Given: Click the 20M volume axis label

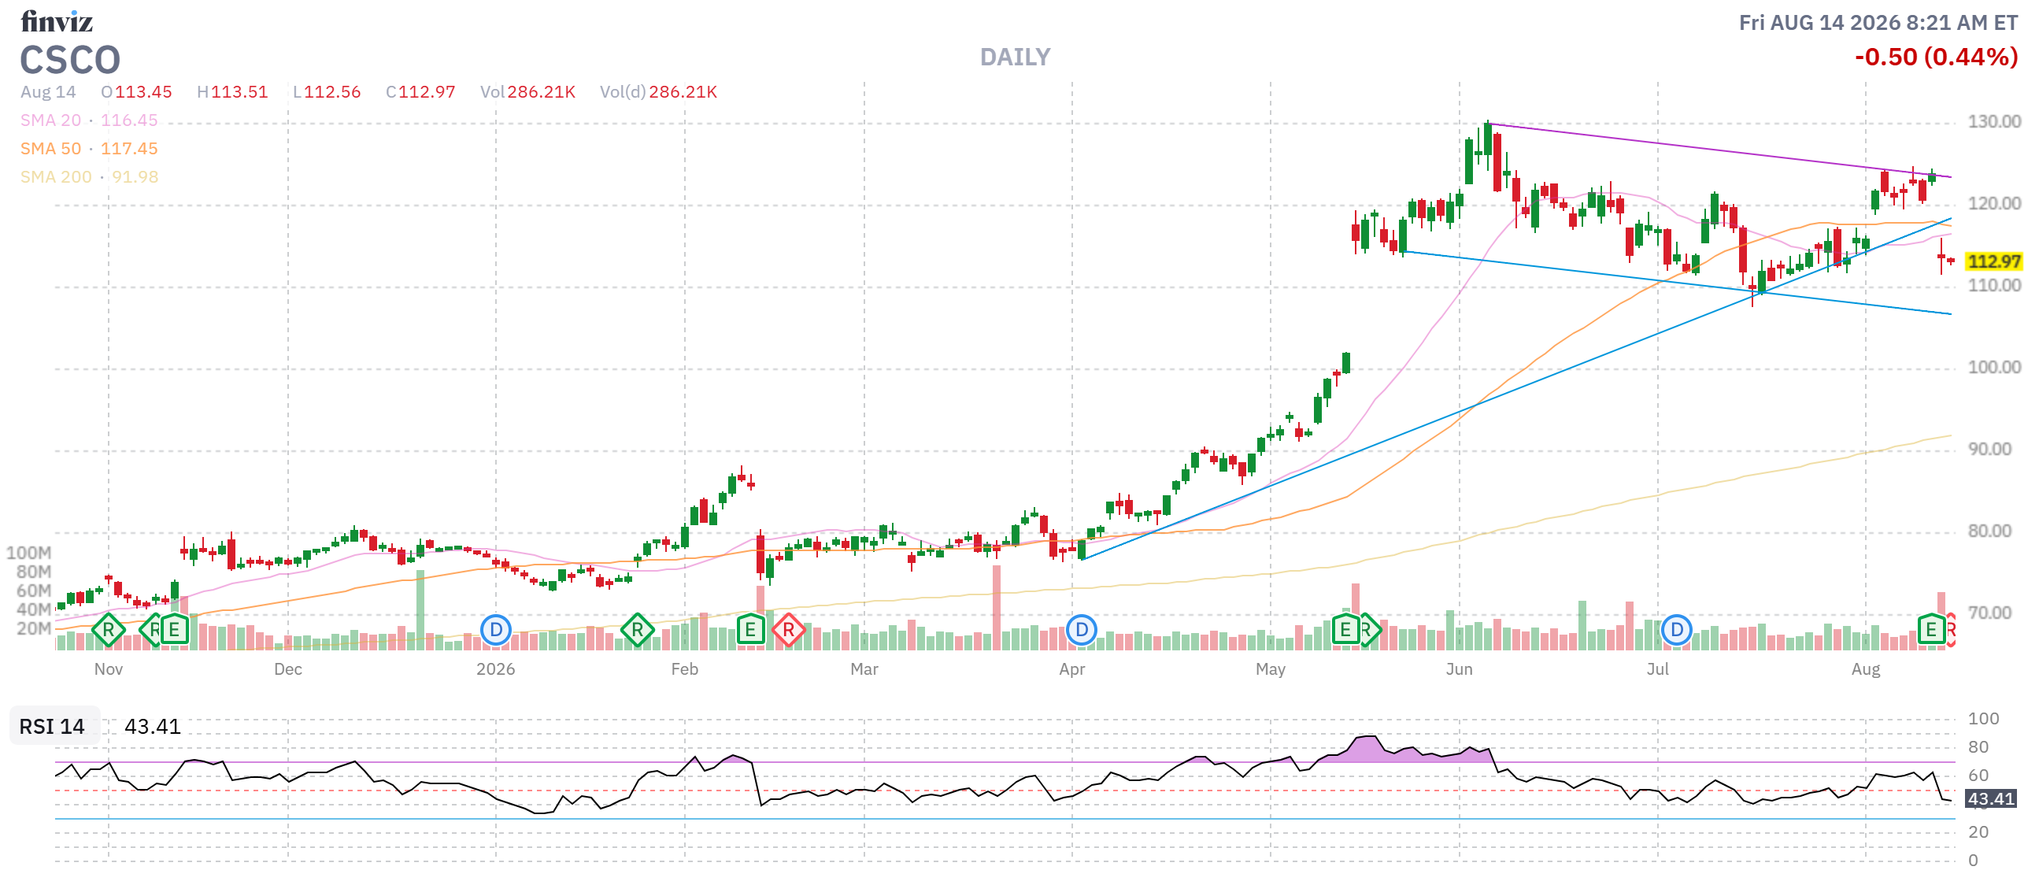Looking at the screenshot, I should pyautogui.click(x=34, y=629).
